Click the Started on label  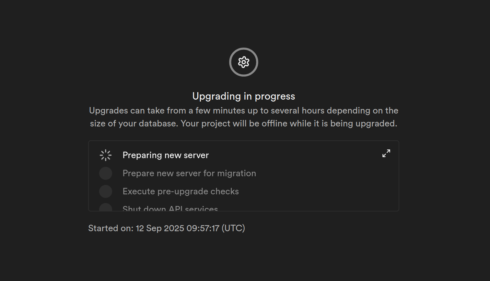tap(111, 228)
